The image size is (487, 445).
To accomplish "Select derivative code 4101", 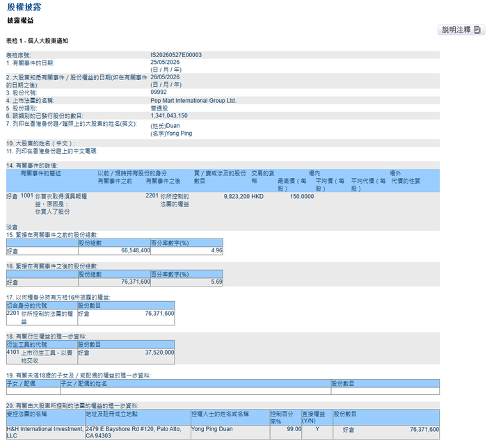I will [13, 353].
